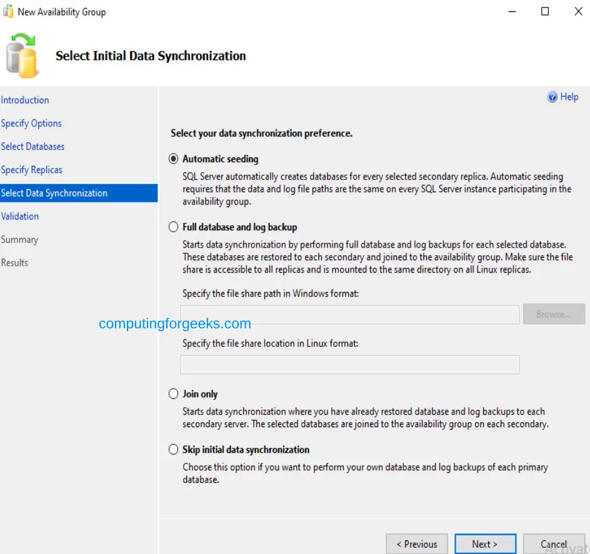Click the Results step
Image resolution: width=590 pixels, height=554 pixels.
[x=14, y=263]
